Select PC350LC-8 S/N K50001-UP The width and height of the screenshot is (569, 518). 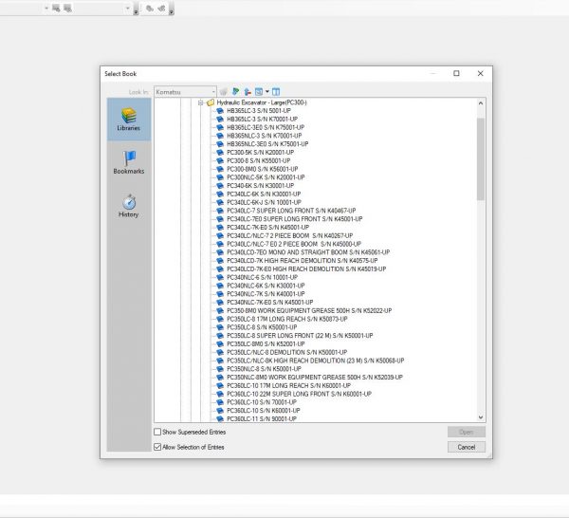point(262,327)
